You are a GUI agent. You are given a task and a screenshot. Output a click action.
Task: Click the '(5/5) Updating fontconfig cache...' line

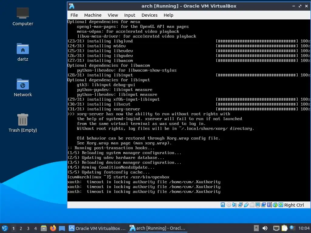tap(108, 172)
